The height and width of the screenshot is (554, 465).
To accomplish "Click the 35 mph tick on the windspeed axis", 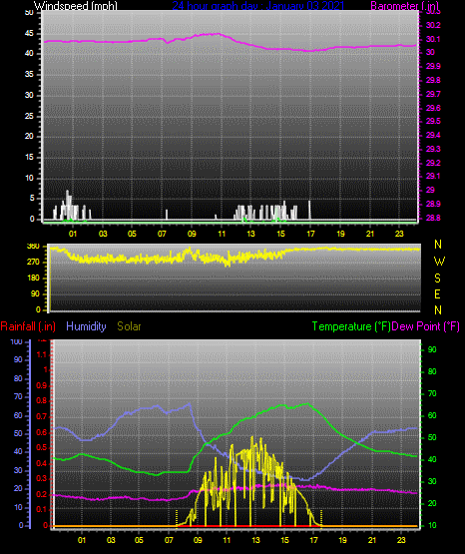I will (29, 74).
